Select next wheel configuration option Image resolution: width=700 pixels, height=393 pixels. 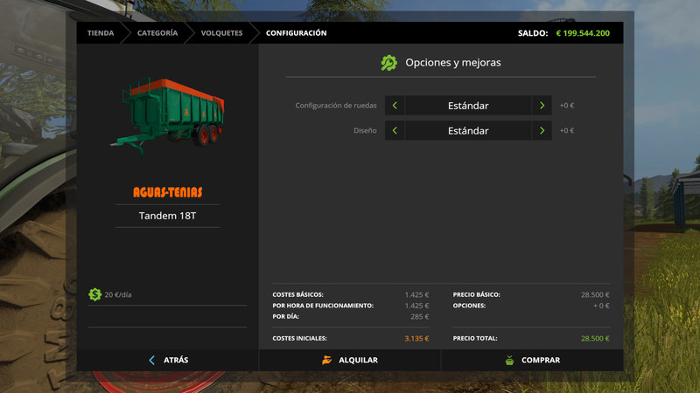[542, 106]
